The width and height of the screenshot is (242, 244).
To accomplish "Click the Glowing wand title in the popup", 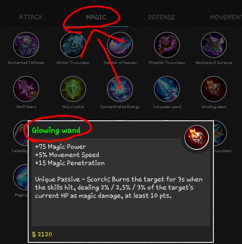I will (x=56, y=130).
